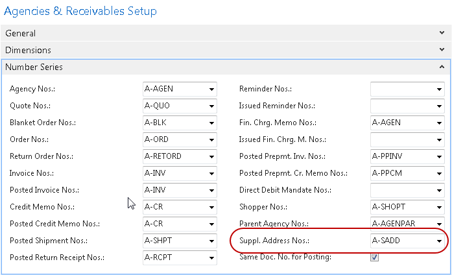Expand the Dimensions section chevron
Viewport: 452px width, 275px height.
(441, 50)
